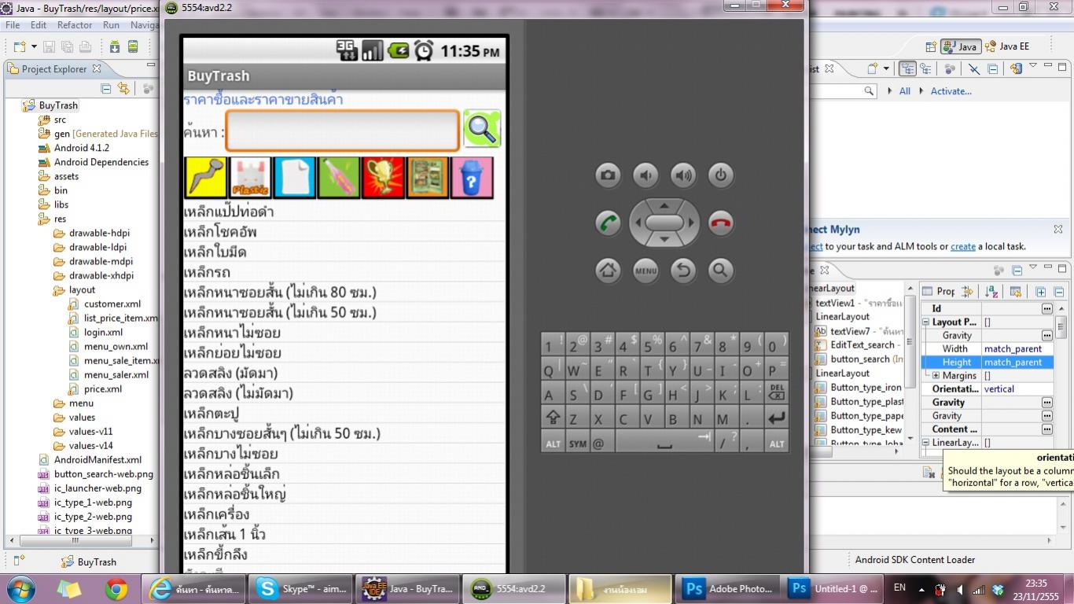The width and height of the screenshot is (1074, 604).
Task: Open the Edit menu in Eclipse
Action: point(39,25)
